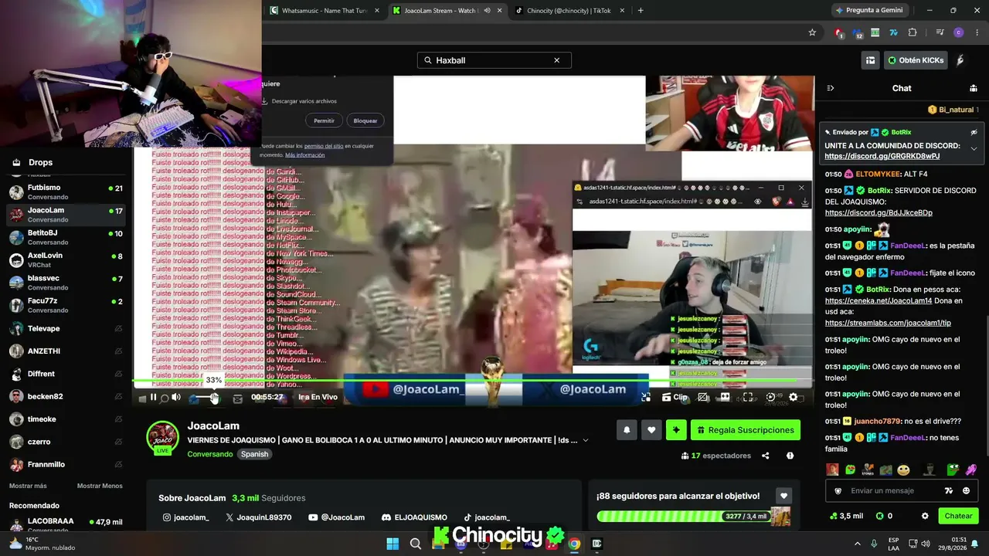This screenshot has width=989, height=556.
Task: Open the BetitoBJ channel in sidebar
Action: [66, 237]
